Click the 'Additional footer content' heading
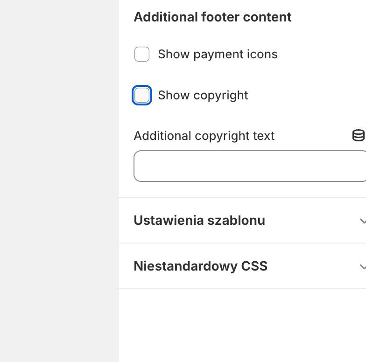The image size is (366, 362). 212,17
